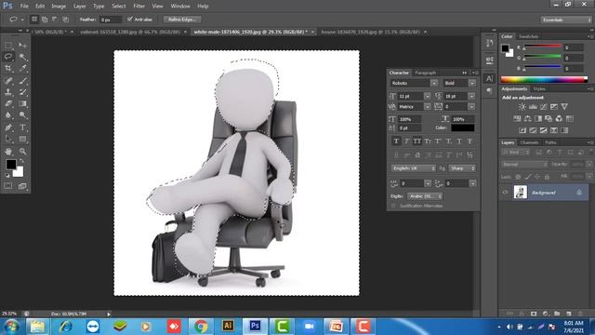Image resolution: width=595 pixels, height=335 pixels.
Task: Select the Background layer thumbnail
Action: point(521,193)
